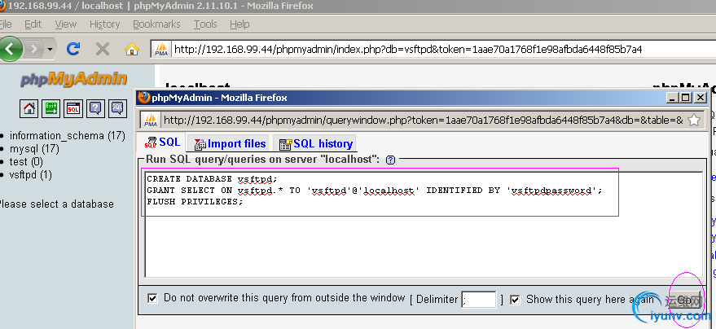Screen dimensions: 716x329
Task: Click the FLUSH PRIVILEGES line
Action: tap(195, 202)
